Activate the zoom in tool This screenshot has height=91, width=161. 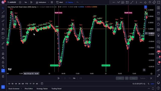click(3, 48)
